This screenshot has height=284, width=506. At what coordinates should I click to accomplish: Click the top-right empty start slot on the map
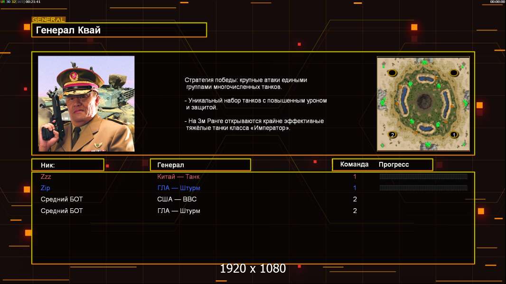[454, 73]
